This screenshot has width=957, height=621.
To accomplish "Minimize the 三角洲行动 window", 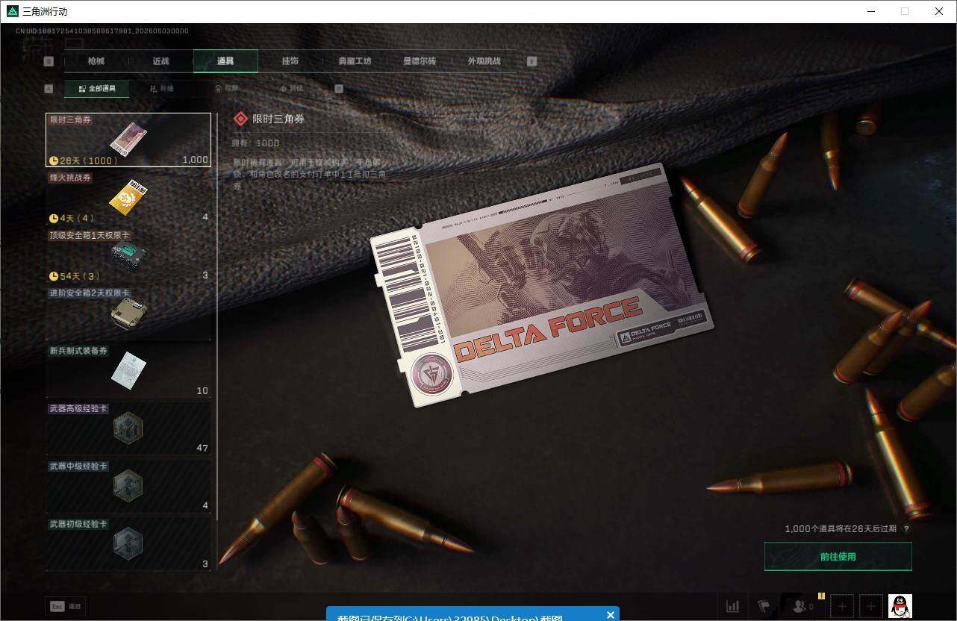I will 870,11.
